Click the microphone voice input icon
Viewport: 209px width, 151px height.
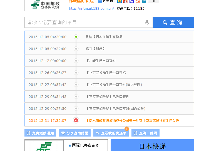[x=147, y=23]
